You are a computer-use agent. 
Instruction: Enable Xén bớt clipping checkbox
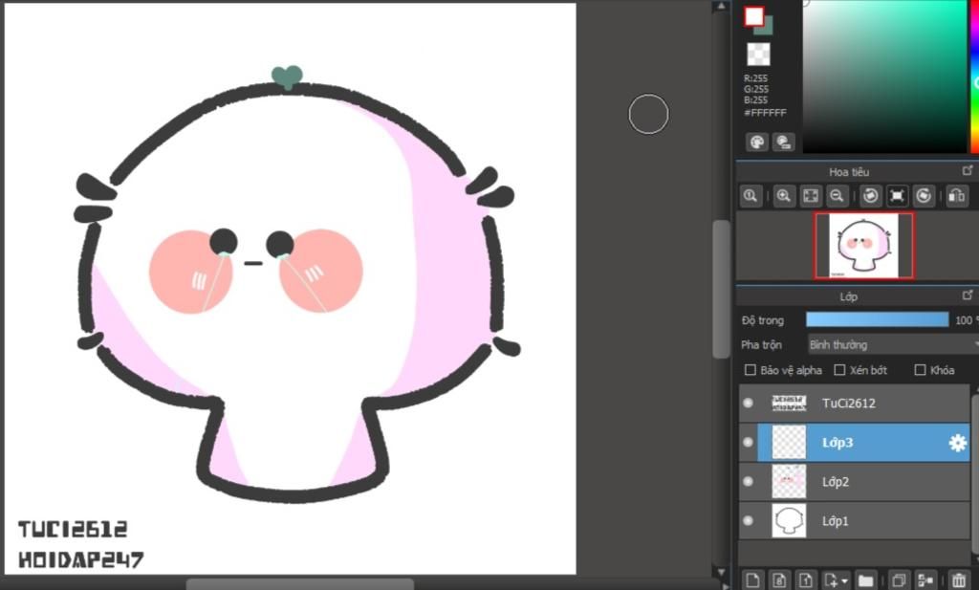(x=839, y=370)
